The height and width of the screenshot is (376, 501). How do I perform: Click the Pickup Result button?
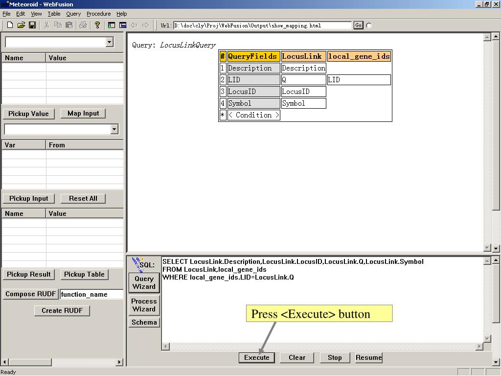pyautogui.click(x=28, y=274)
